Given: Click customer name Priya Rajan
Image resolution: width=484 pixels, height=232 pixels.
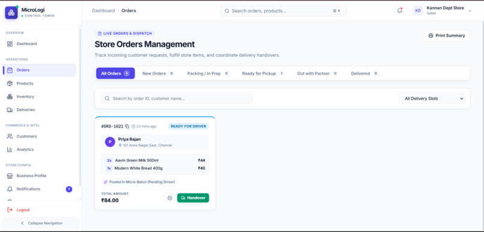Looking at the screenshot, I should [x=129, y=139].
